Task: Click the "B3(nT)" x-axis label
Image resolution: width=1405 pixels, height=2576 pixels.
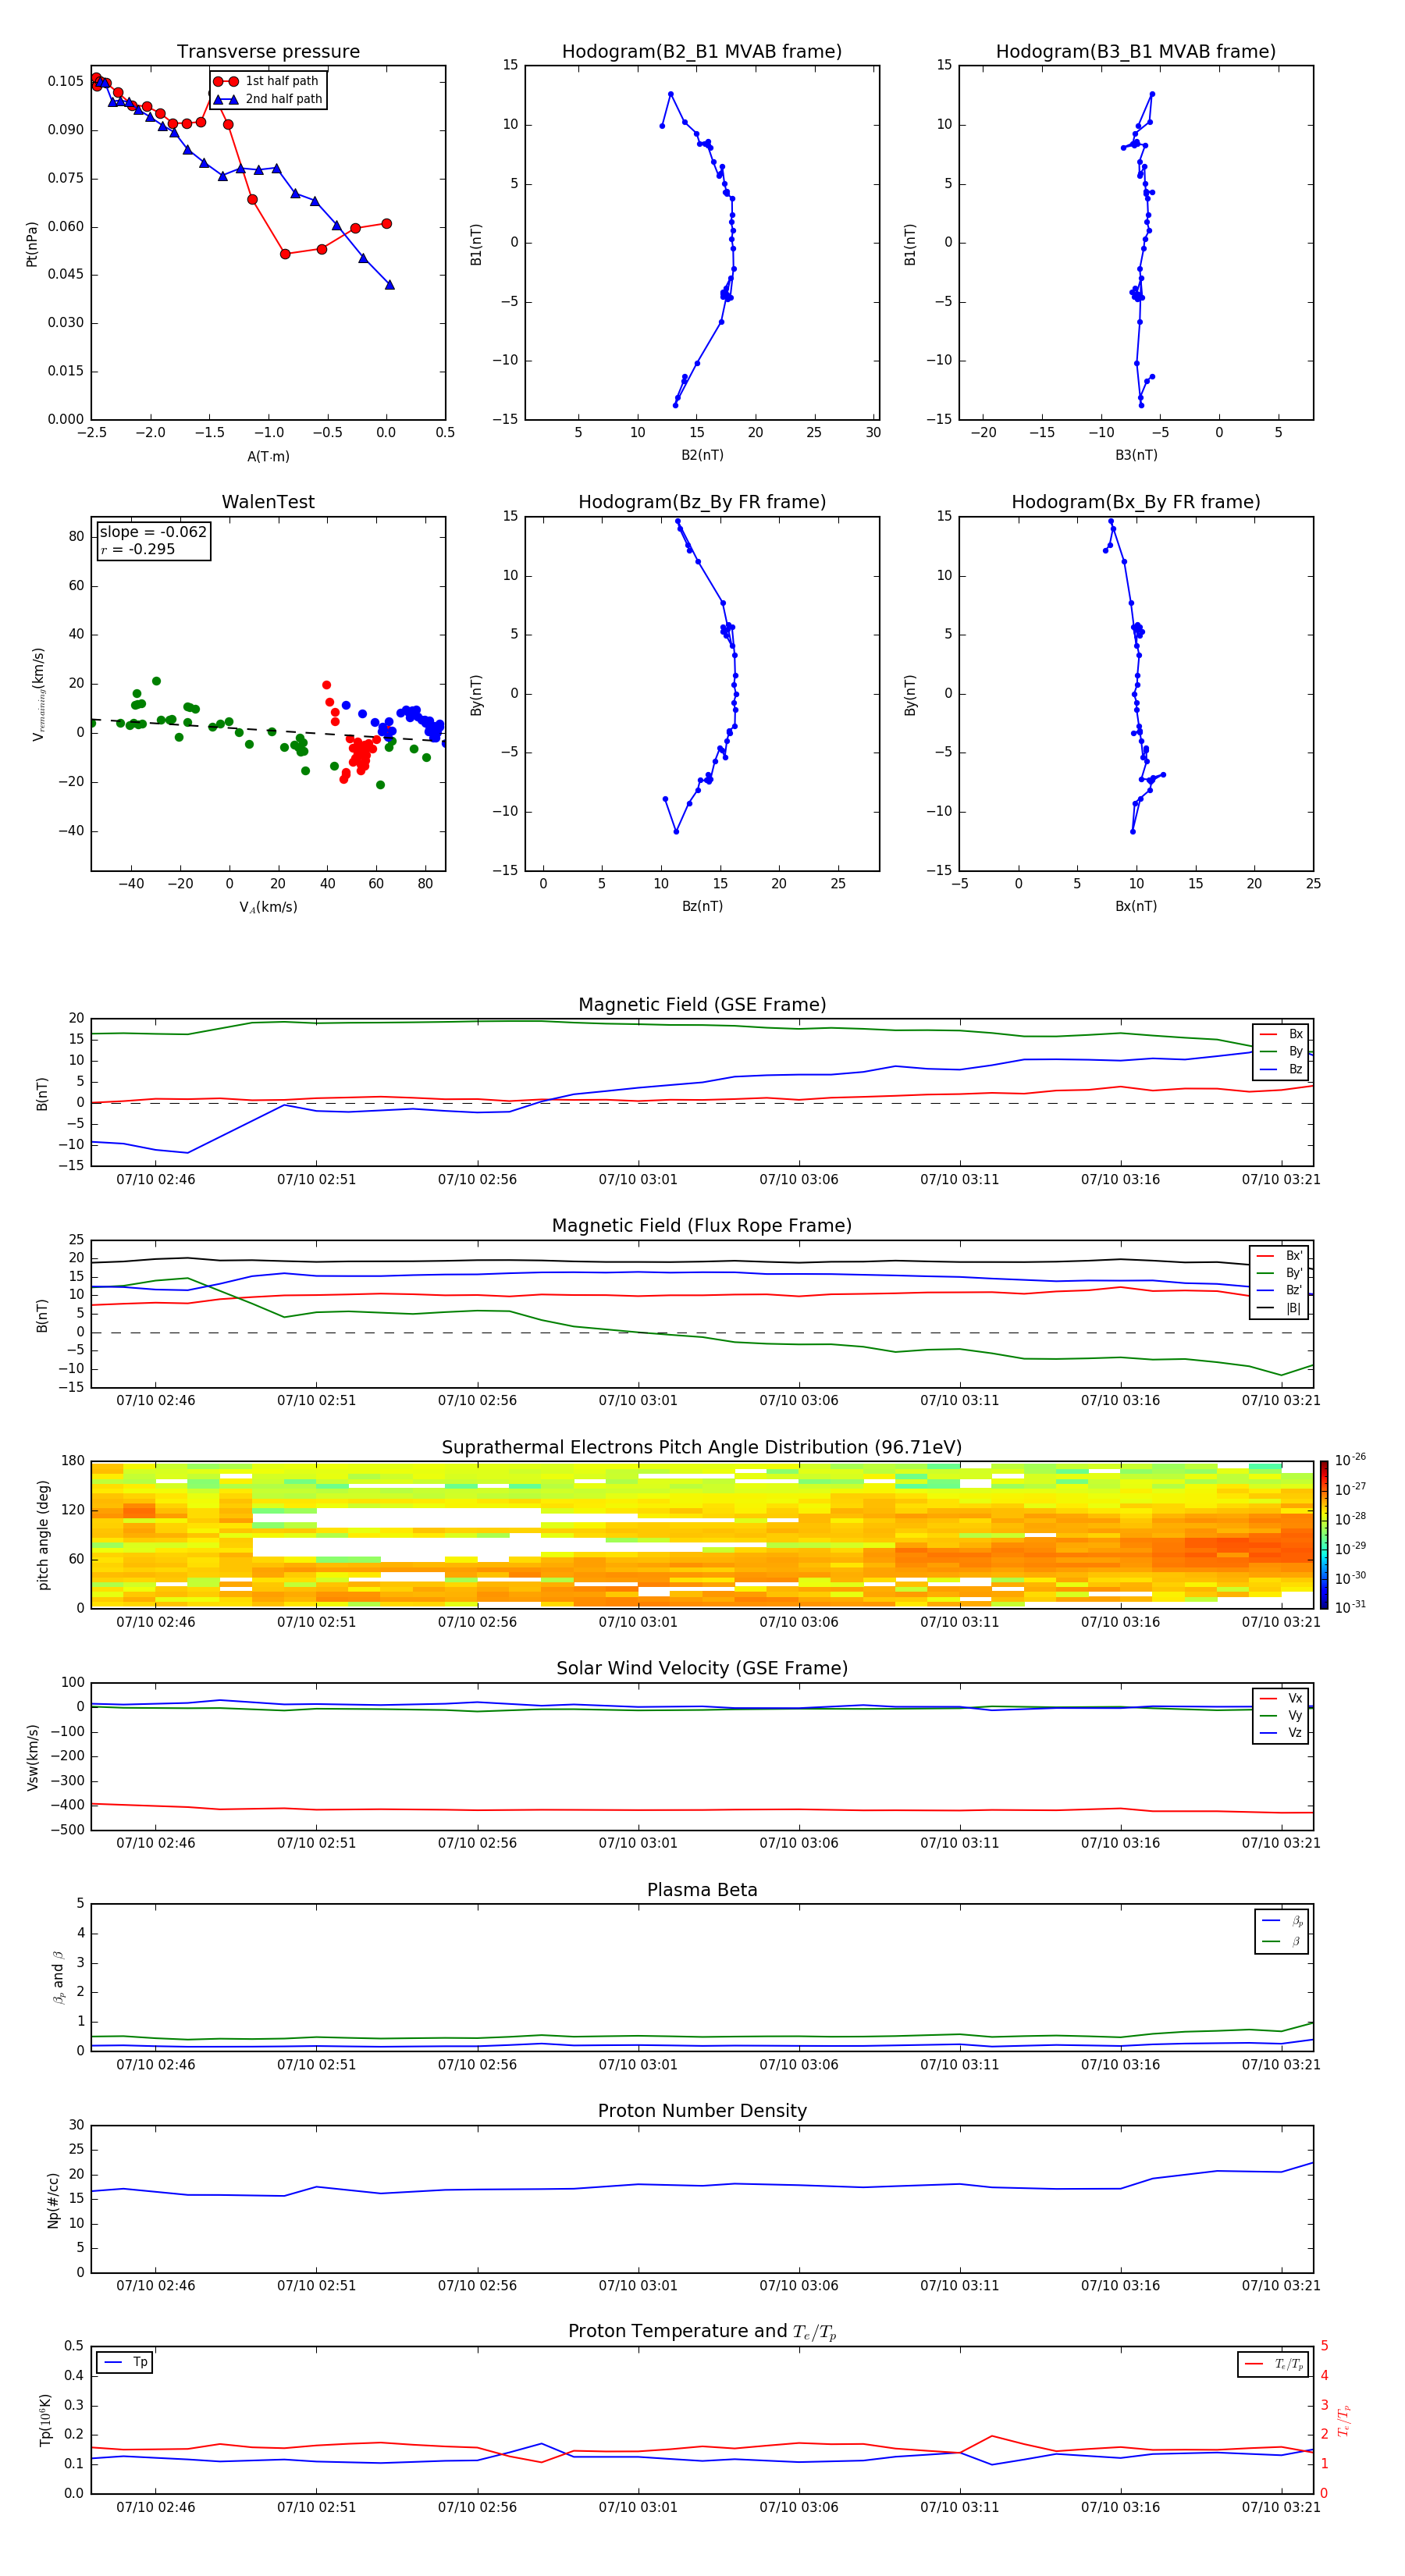Action: pos(1136,455)
